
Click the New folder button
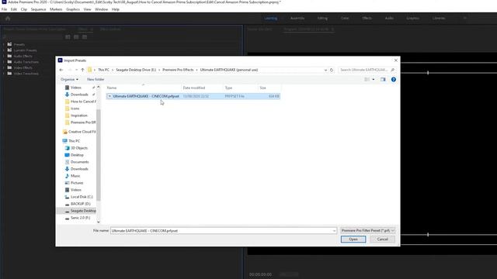click(96, 79)
